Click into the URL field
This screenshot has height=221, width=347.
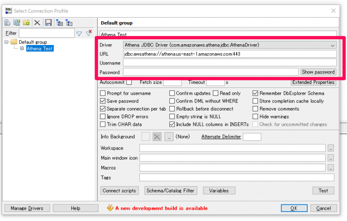point(230,54)
